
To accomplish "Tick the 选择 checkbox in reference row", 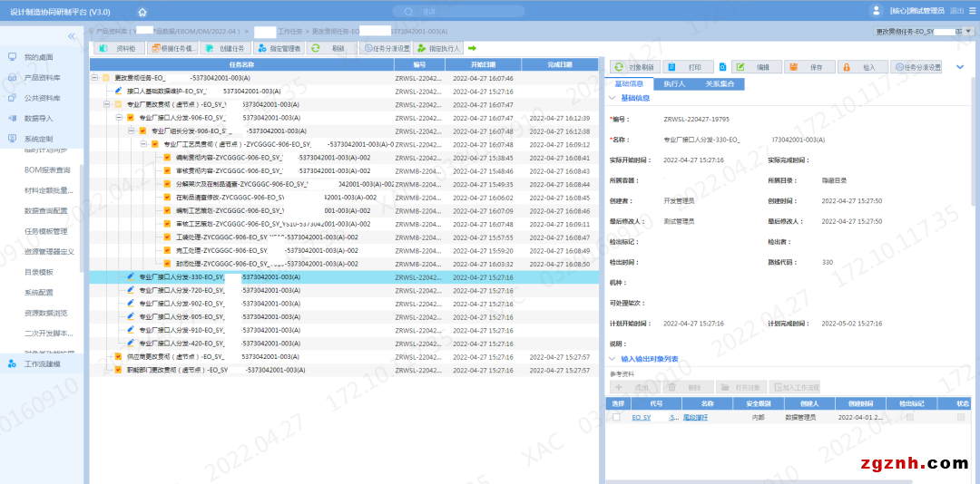I will pos(617,417).
